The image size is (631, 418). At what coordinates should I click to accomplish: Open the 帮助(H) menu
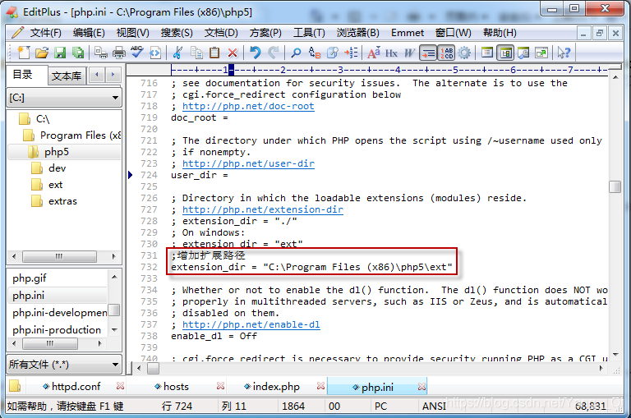point(500,33)
